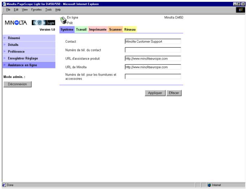Open Enregistrer Réglage page
Image resolution: width=247 pixels, height=189 pixels.
[x=29, y=58]
